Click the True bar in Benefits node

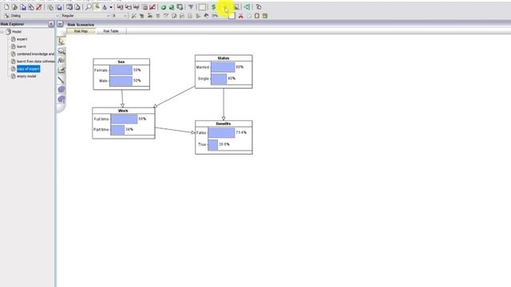click(213, 144)
